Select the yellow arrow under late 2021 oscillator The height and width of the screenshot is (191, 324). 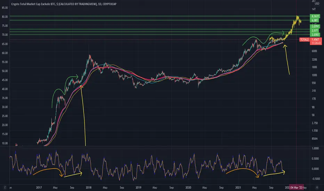pyautogui.click(x=274, y=173)
